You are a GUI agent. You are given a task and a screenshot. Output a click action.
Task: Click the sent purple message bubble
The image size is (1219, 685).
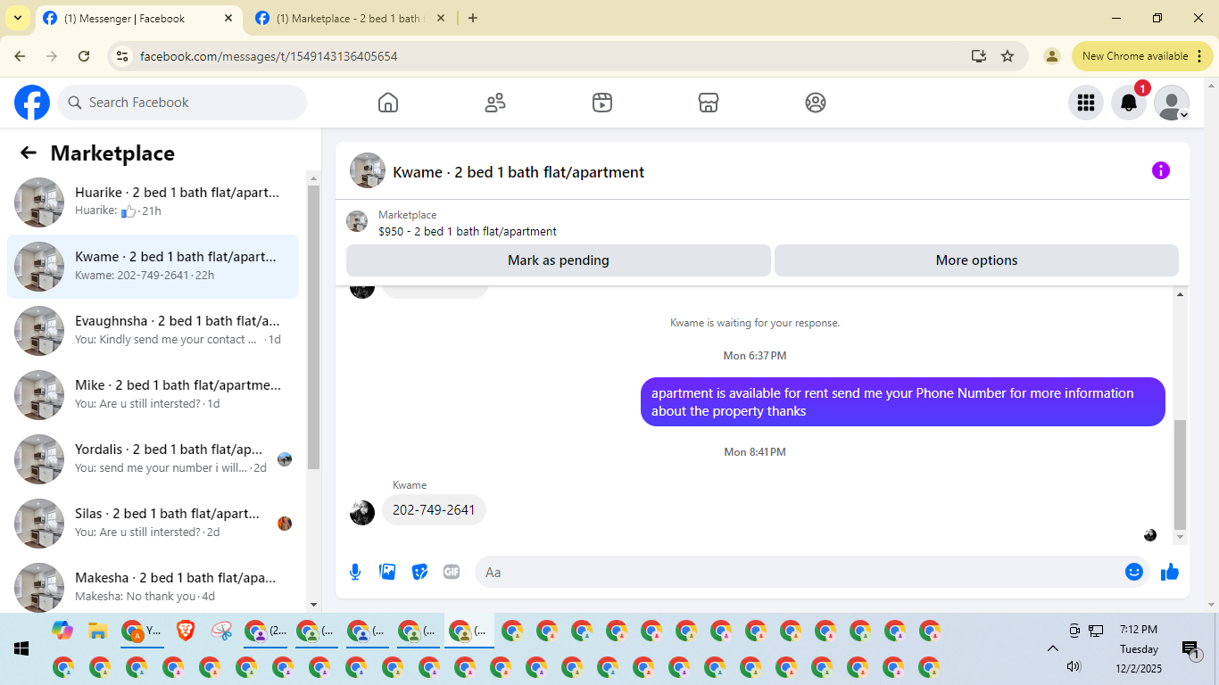click(903, 401)
